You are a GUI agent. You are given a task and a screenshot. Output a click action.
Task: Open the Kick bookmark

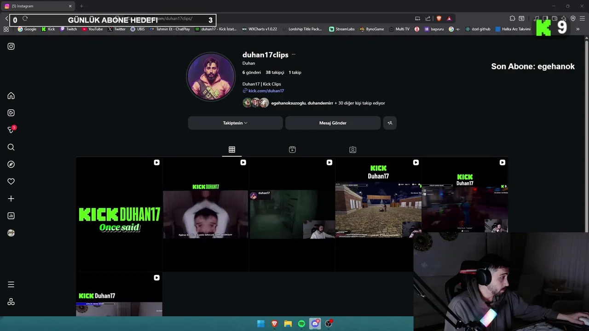pos(48,29)
